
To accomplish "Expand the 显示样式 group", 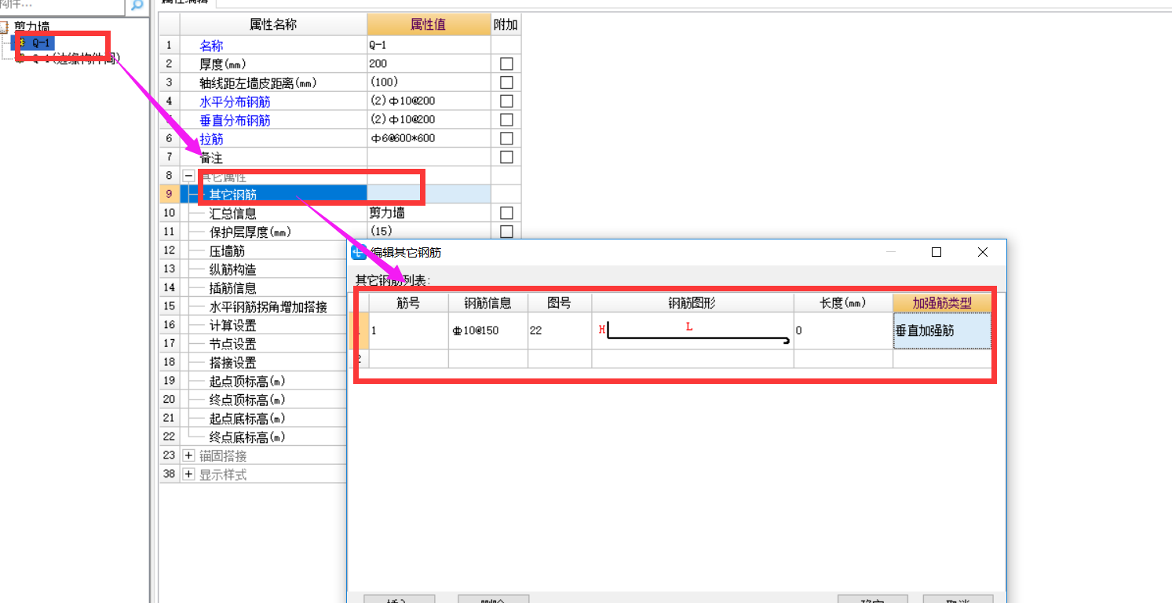I will tap(188, 474).
